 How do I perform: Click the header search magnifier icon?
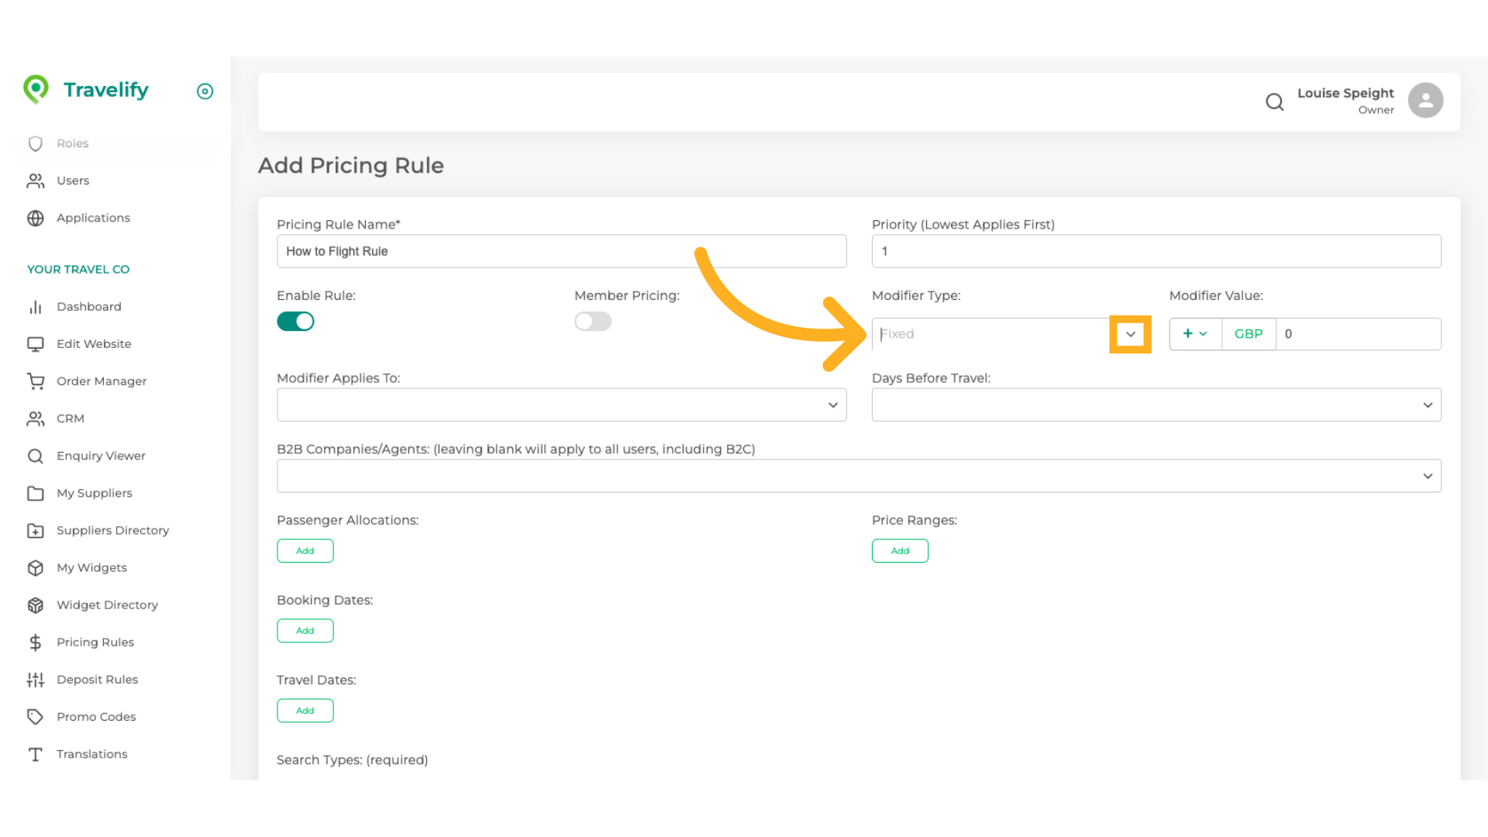pos(1275,102)
